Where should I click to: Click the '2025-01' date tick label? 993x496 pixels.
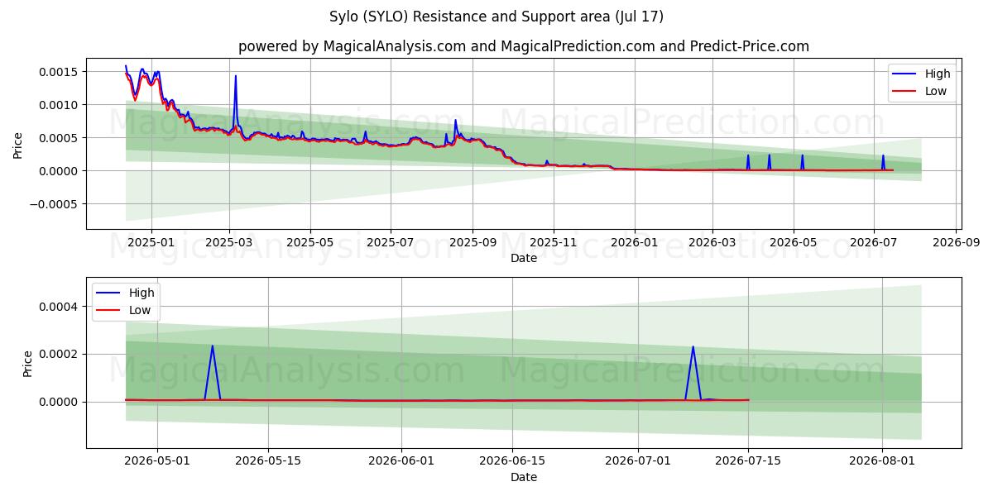[151, 243]
